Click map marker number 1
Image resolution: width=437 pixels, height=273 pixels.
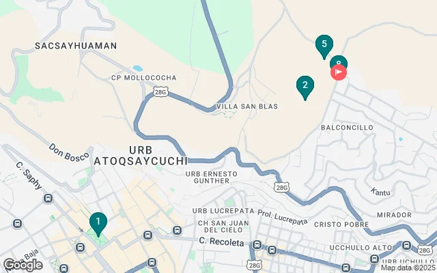tap(98, 225)
